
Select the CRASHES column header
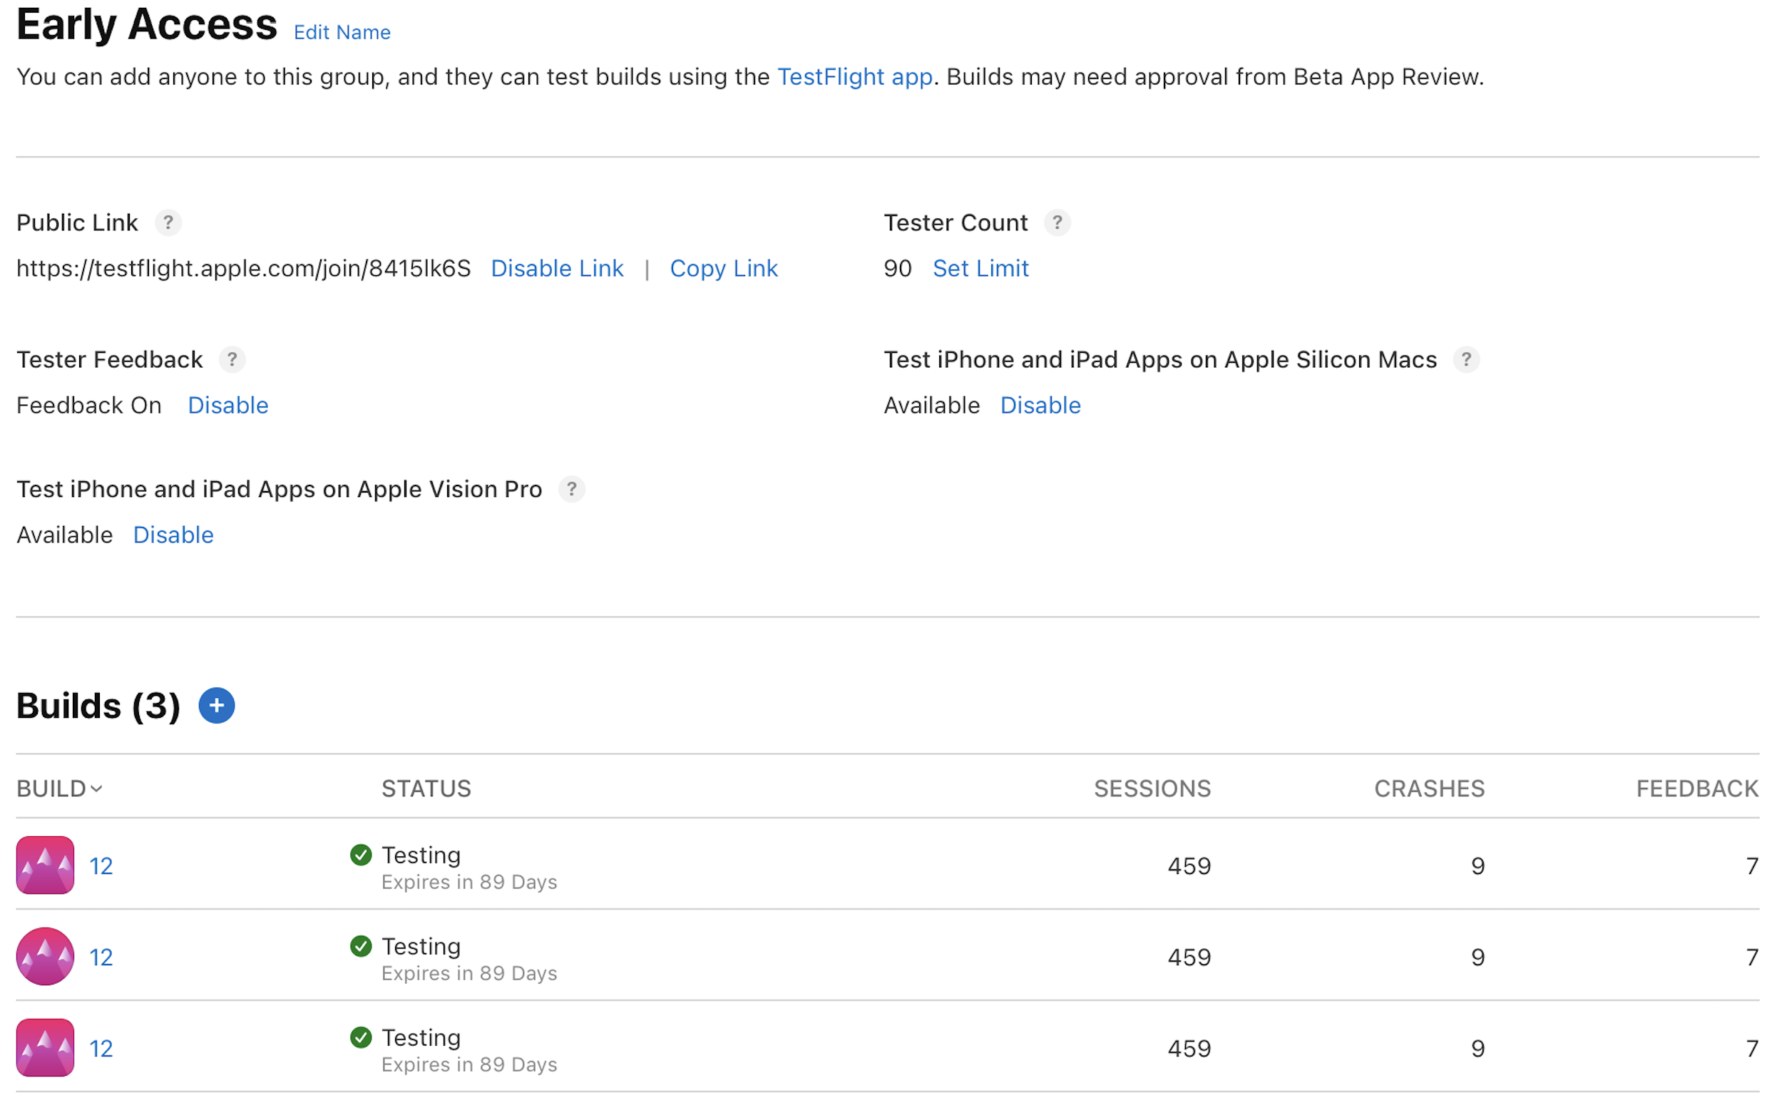tap(1428, 788)
